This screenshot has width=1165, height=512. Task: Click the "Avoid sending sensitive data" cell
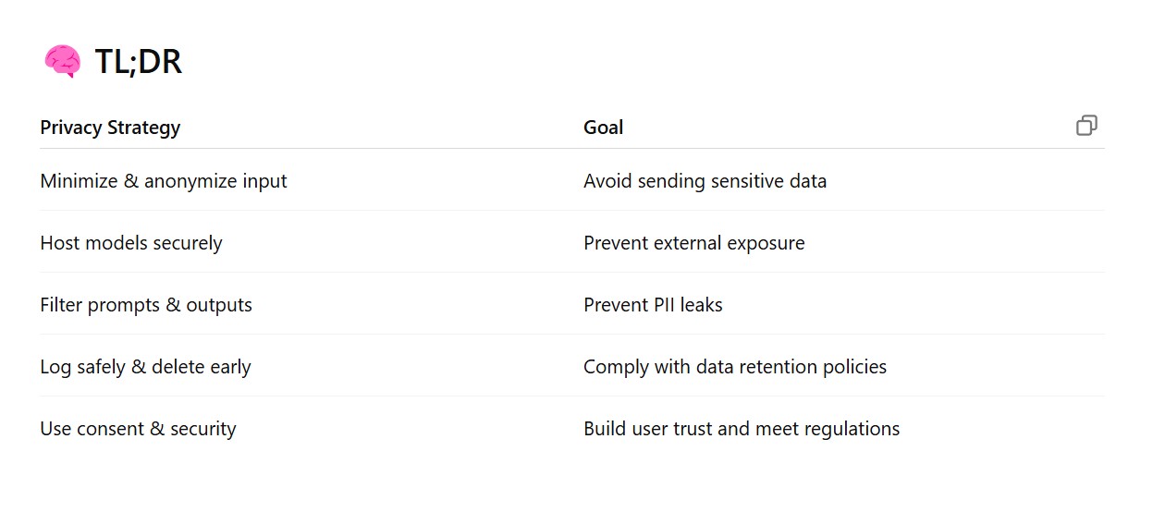click(705, 181)
